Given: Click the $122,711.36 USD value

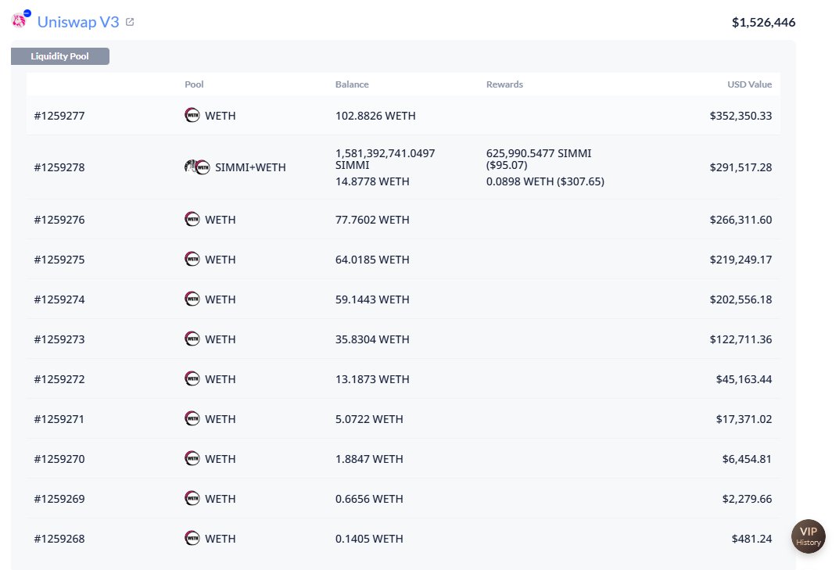Looking at the screenshot, I should 740,339.
